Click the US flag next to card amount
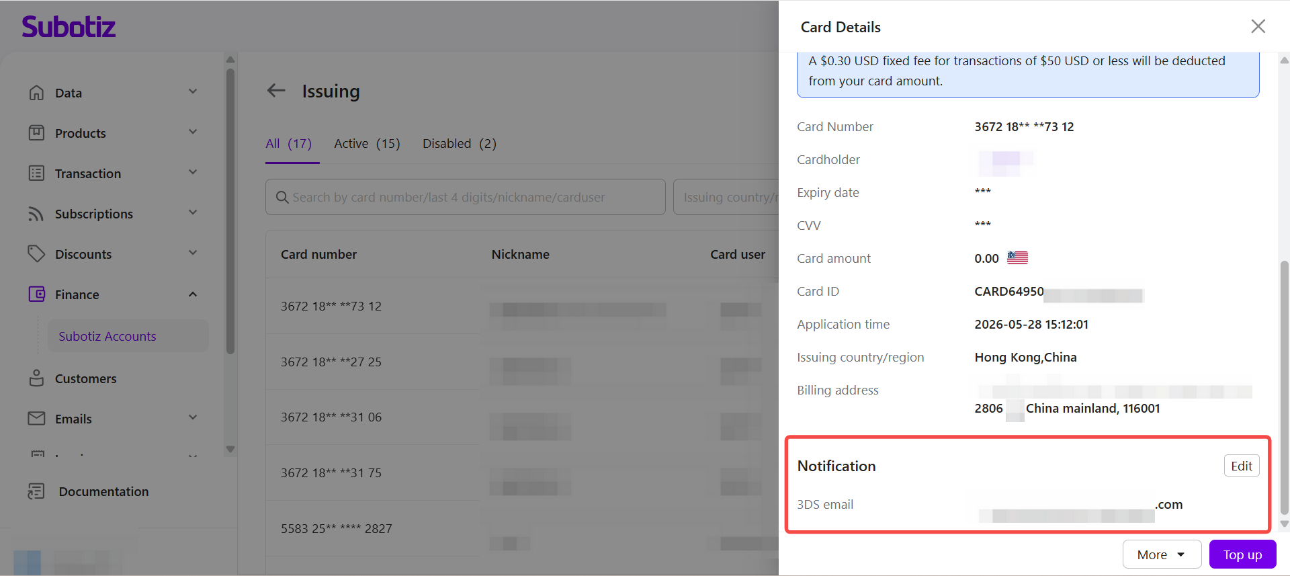The width and height of the screenshot is (1290, 576). (x=1018, y=258)
